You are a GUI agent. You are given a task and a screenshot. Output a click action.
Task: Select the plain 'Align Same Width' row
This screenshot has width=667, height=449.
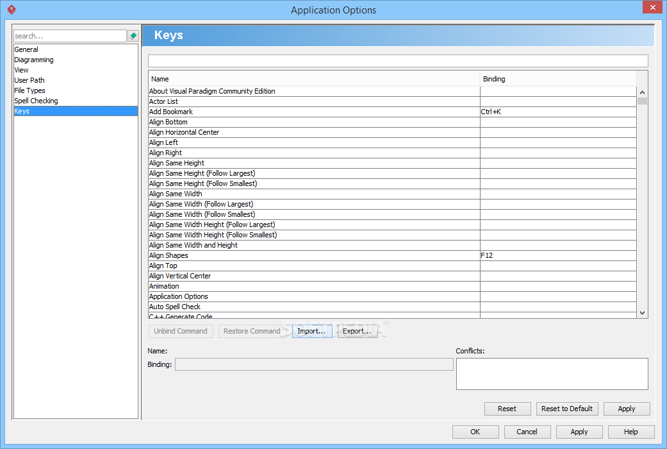point(392,194)
